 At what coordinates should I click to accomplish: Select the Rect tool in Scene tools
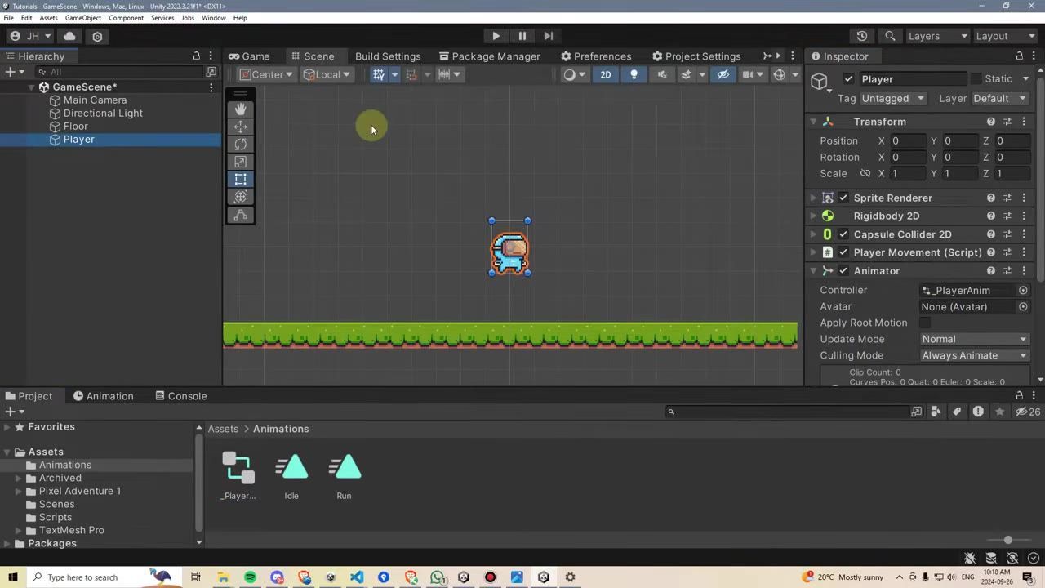240,179
